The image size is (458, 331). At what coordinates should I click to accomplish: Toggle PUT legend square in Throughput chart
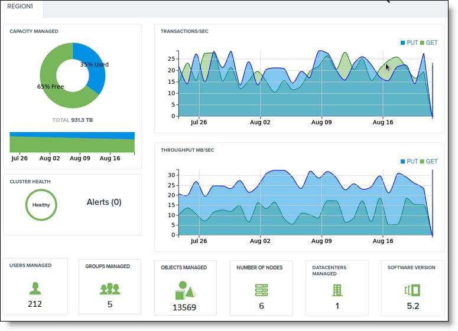point(403,162)
